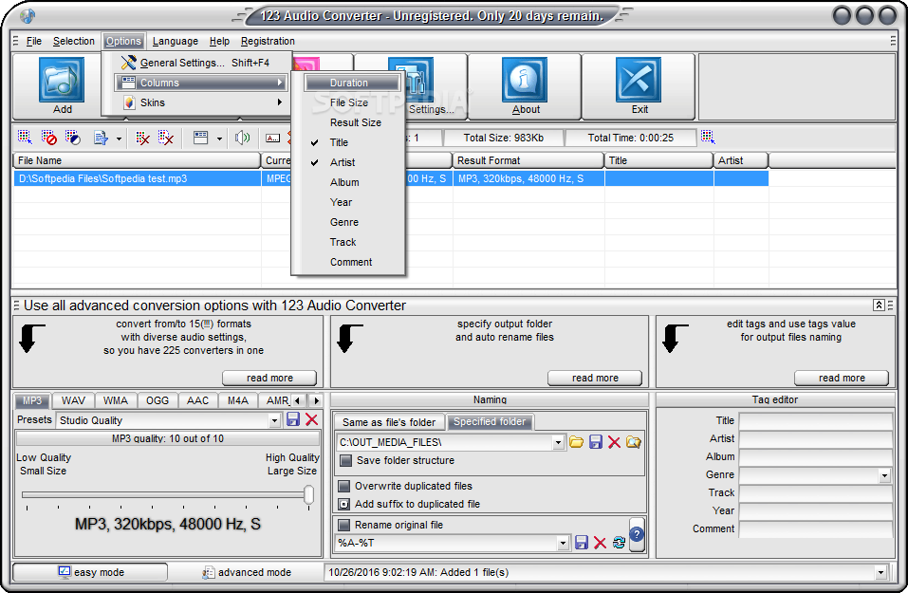Screen dimensions: 908x593
Task: Open the Presets Studio Quality dropdown
Action: (274, 420)
